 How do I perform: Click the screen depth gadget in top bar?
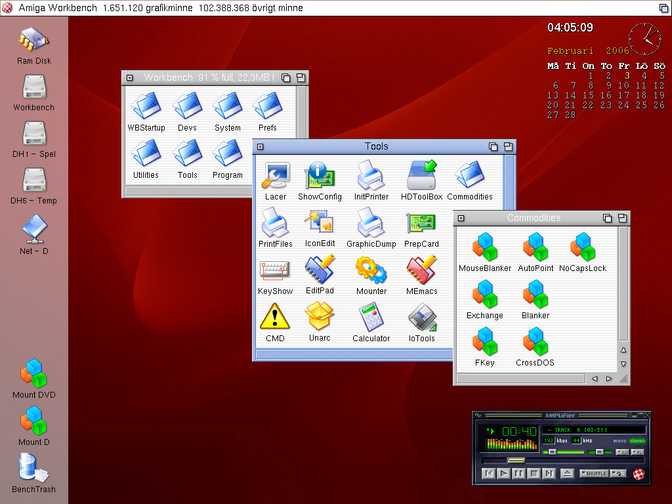[x=663, y=8]
